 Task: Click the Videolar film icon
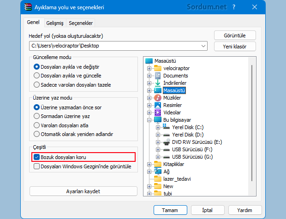[x=158, y=112]
